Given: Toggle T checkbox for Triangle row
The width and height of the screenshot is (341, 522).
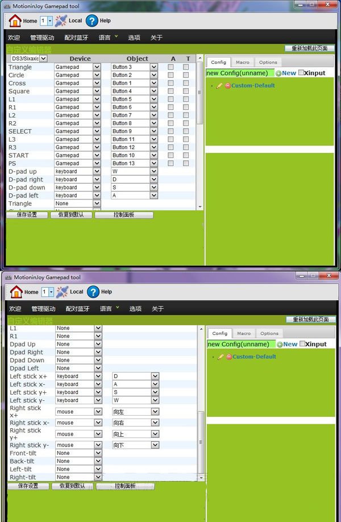Looking at the screenshot, I should [x=186, y=67].
